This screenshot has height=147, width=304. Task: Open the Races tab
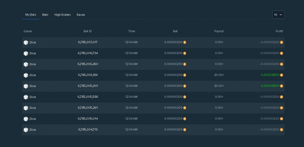coord(81,15)
